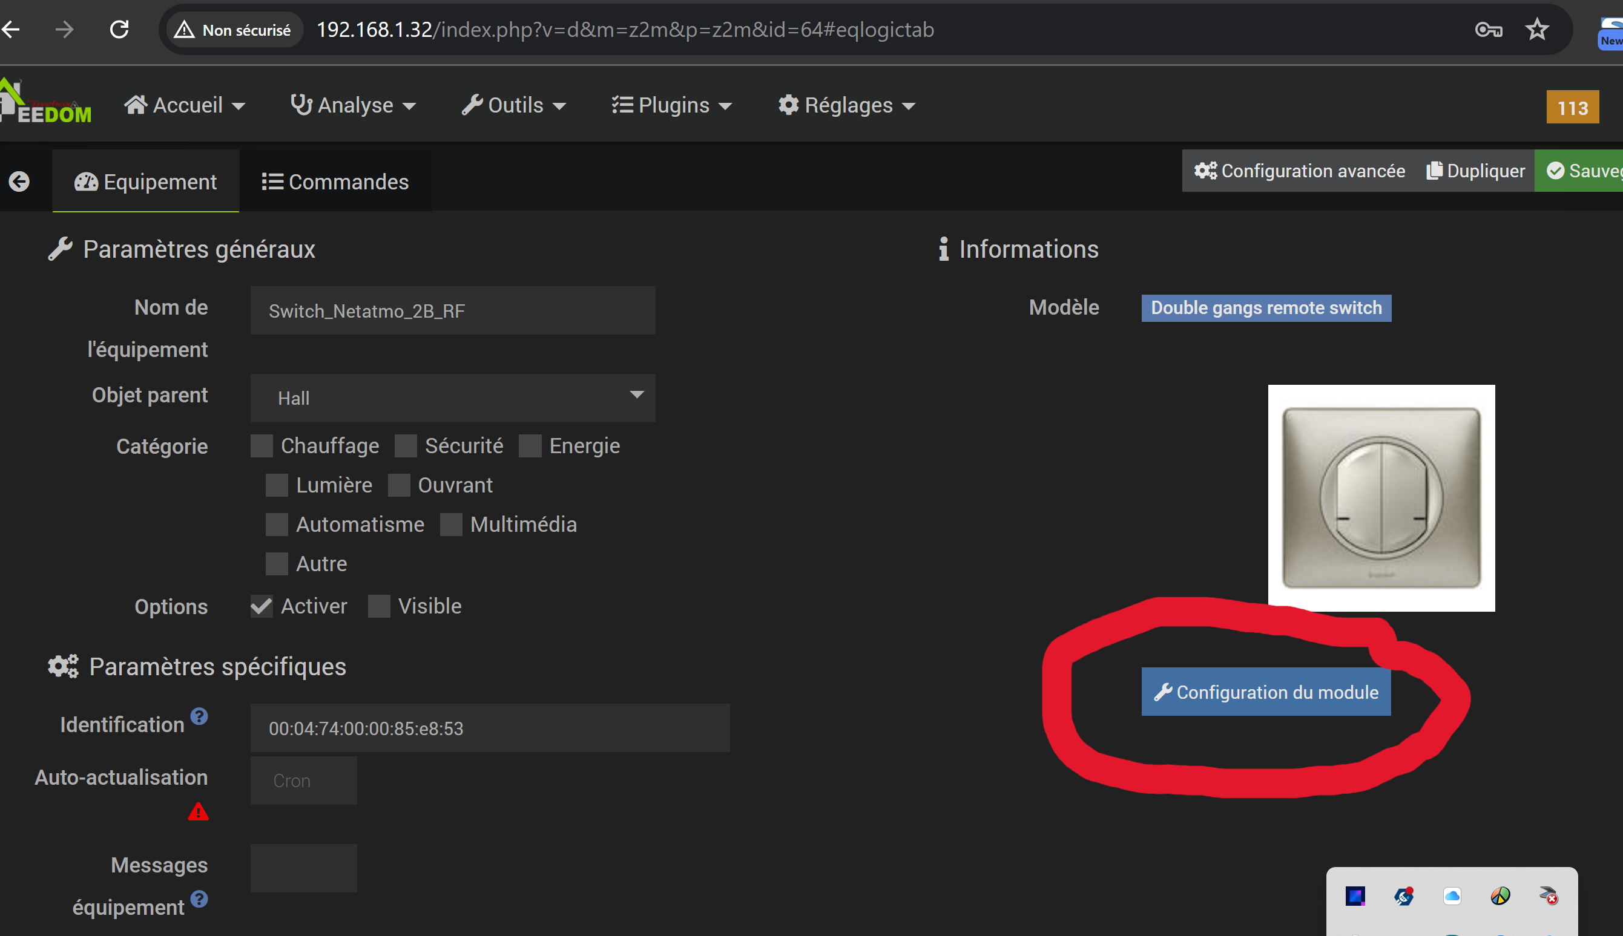Tick the Sécurité category checkbox

(x=406, y=446)
